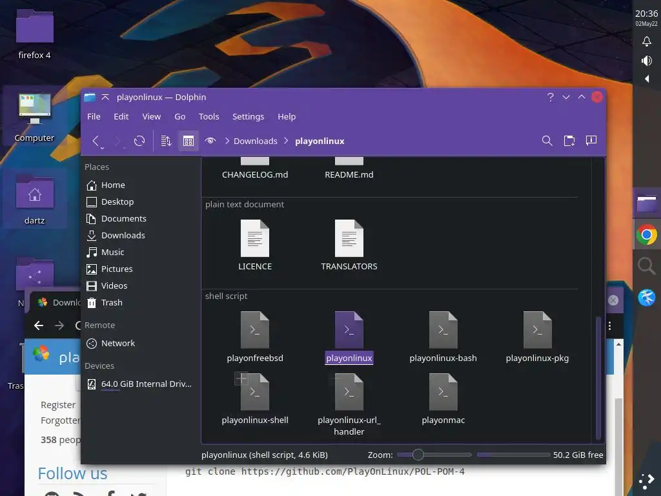
Task: Adjust the Zoom slider handle
Action: pos(418,455)
